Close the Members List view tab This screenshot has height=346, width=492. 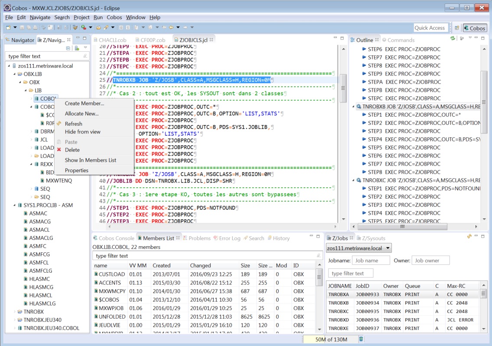[x=178, y=238]
